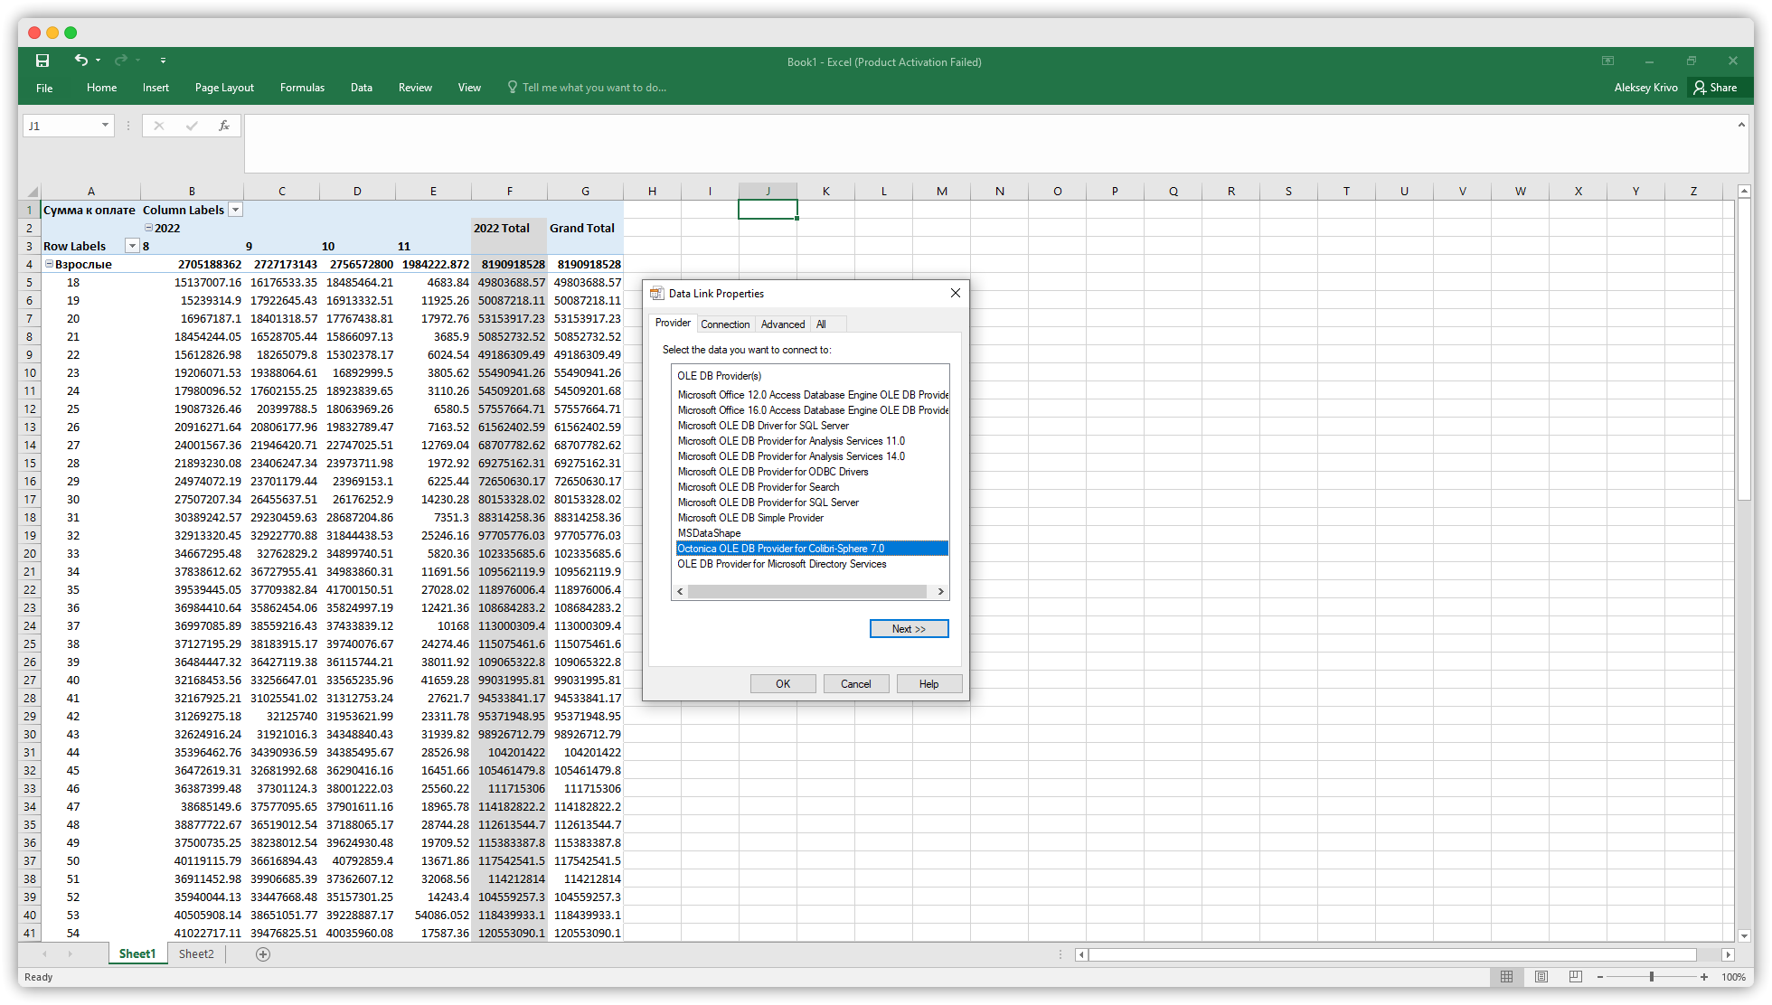Screen dimensions: 1772x1005
Task: Collapse the Взрослые row group
Action: point(49,264)
